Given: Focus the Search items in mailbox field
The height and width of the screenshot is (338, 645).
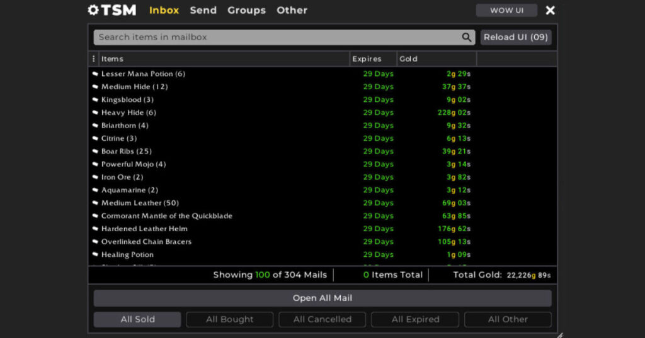Looking at the screenshot, I should point(277,37).
